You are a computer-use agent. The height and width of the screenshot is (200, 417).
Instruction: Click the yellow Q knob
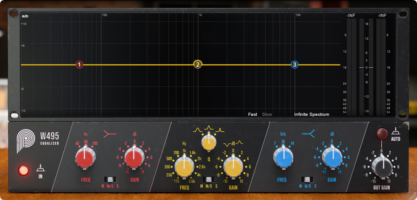click(x=209, y=143)
